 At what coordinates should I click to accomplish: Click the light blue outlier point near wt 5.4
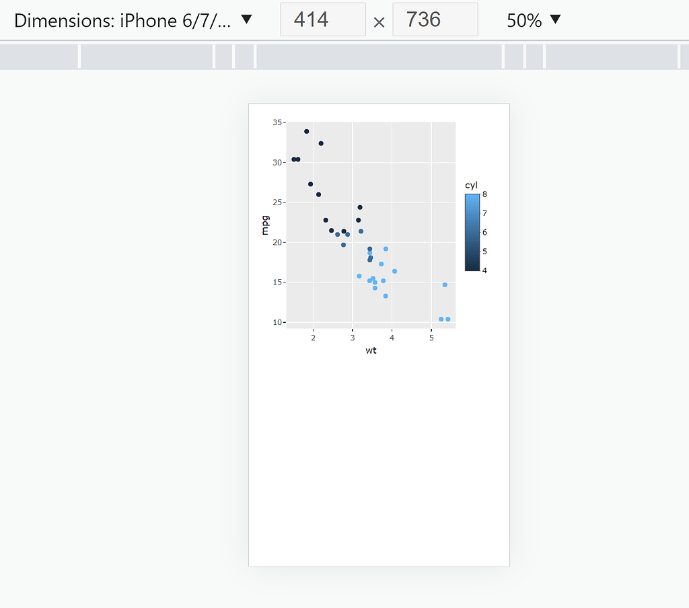[x=445, y=284]
